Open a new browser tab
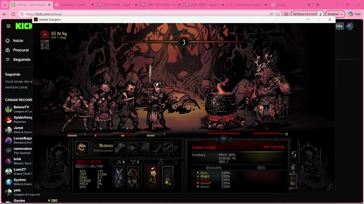Viewport: 364px width, 204px height. [318, 5]
